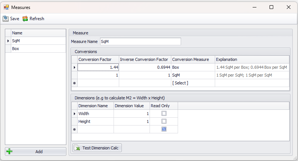Click the Dimension Value cell for Width
The height and width of the screenshot is (161, 298).
tap(132, 114)
